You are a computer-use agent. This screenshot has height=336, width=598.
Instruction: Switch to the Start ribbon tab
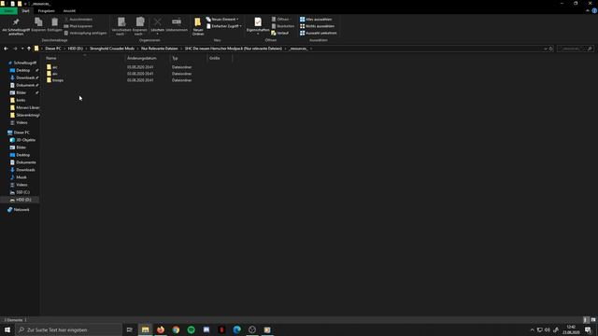click(25, 10)
